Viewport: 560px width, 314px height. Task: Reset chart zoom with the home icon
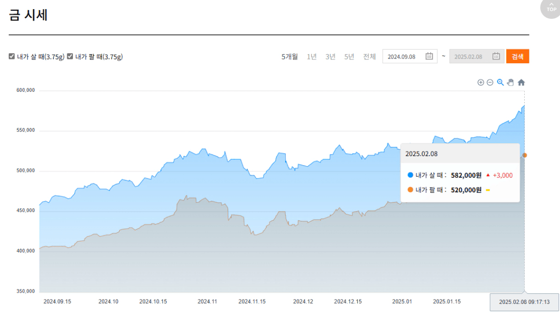pos(521,83)
